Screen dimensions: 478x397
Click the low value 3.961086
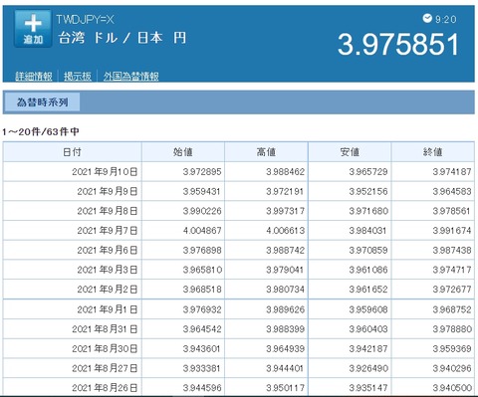point(368,270)
